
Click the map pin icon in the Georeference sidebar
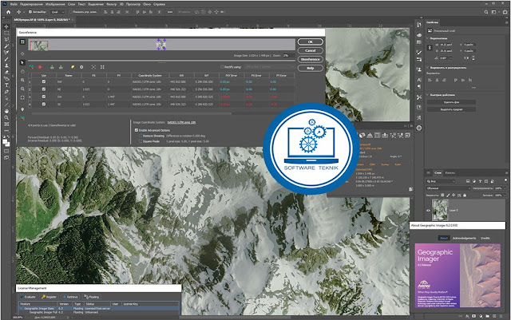22,109
